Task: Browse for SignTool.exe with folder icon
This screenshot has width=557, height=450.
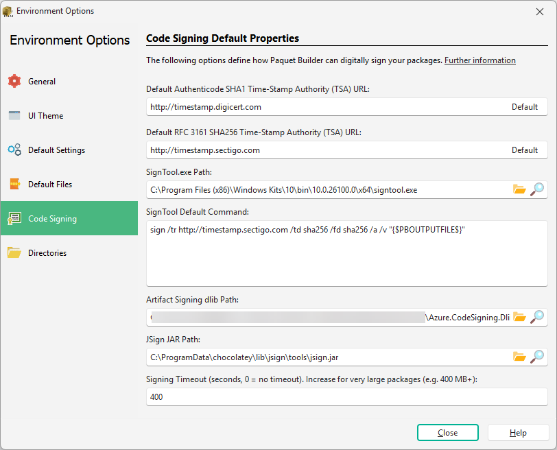Action: 519,189
